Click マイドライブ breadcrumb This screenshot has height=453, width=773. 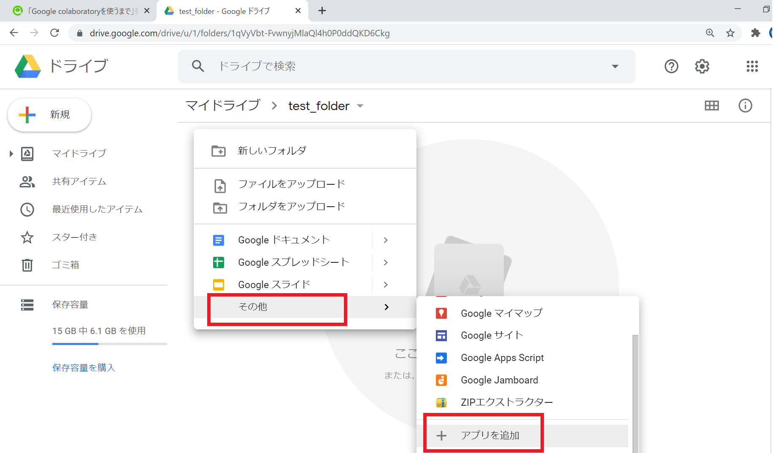click(223, 105)
